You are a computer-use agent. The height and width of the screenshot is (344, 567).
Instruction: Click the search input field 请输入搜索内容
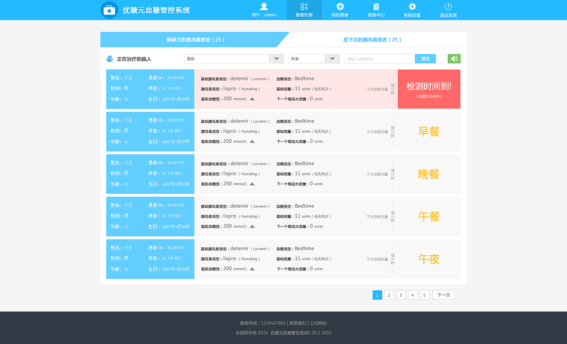pos(379,58)
